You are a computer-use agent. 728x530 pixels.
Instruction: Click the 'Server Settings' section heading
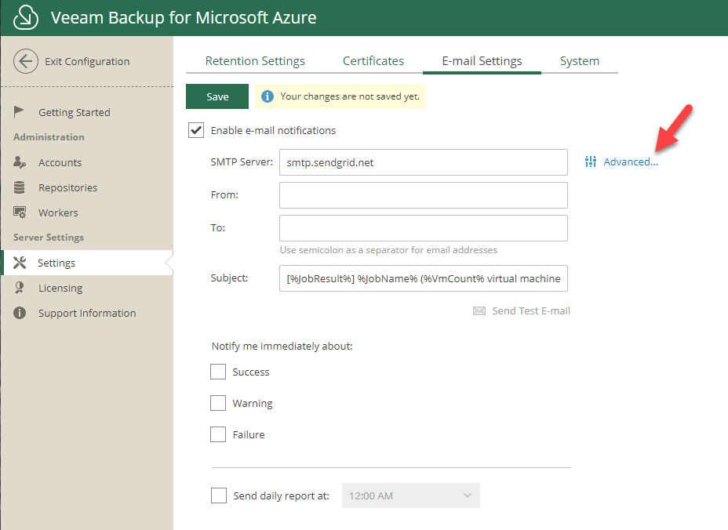[x=49, y=237]
